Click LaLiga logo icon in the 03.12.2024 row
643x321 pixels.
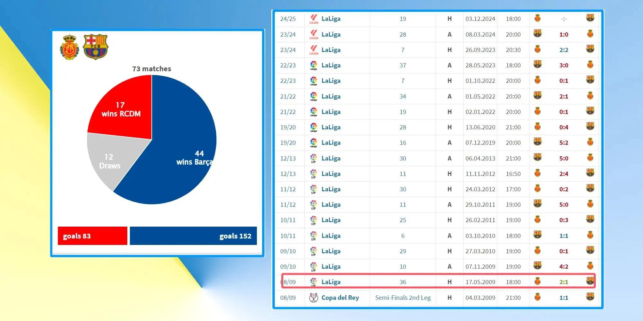pyautogui.click(x=314, y=19)
